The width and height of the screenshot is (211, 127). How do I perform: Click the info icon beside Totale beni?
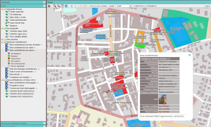(x=176, y=84)
